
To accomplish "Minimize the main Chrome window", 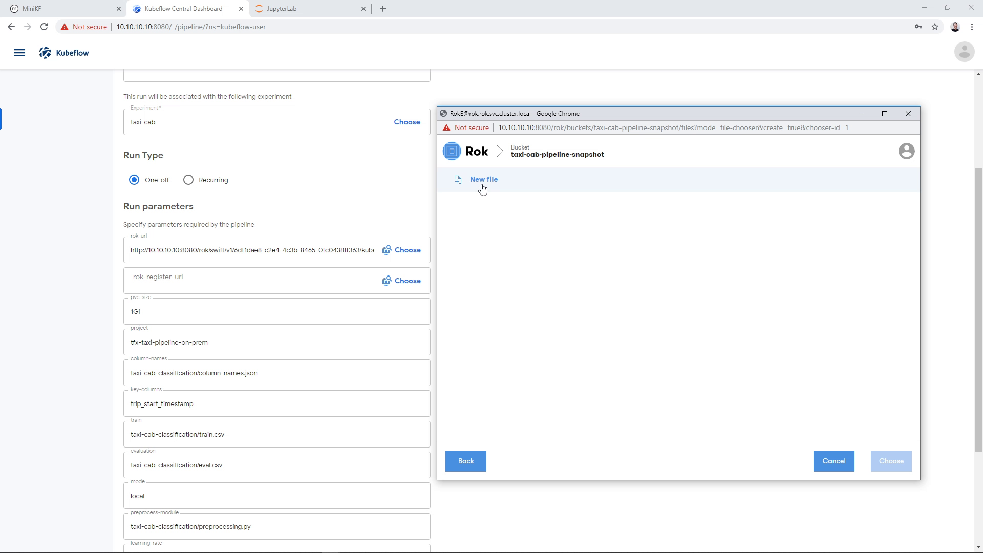I will pyautogui.click(x=924, y=8).
